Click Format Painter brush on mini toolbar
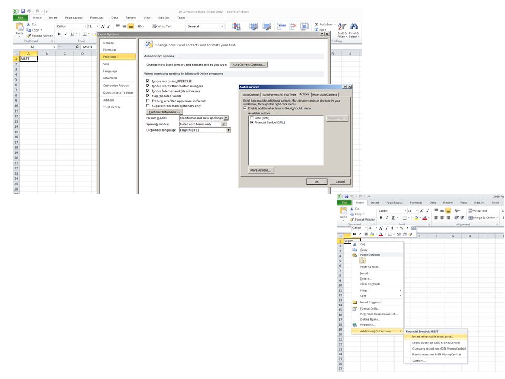 [411, 234]
